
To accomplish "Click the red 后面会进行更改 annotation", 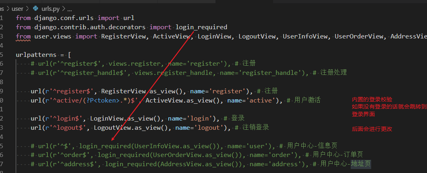I will tap(372, 129).
